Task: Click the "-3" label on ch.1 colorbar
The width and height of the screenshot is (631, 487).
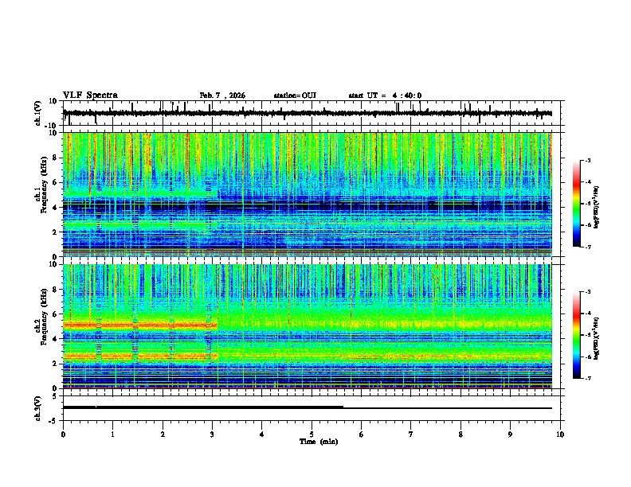Action: (x=587, y=161)
